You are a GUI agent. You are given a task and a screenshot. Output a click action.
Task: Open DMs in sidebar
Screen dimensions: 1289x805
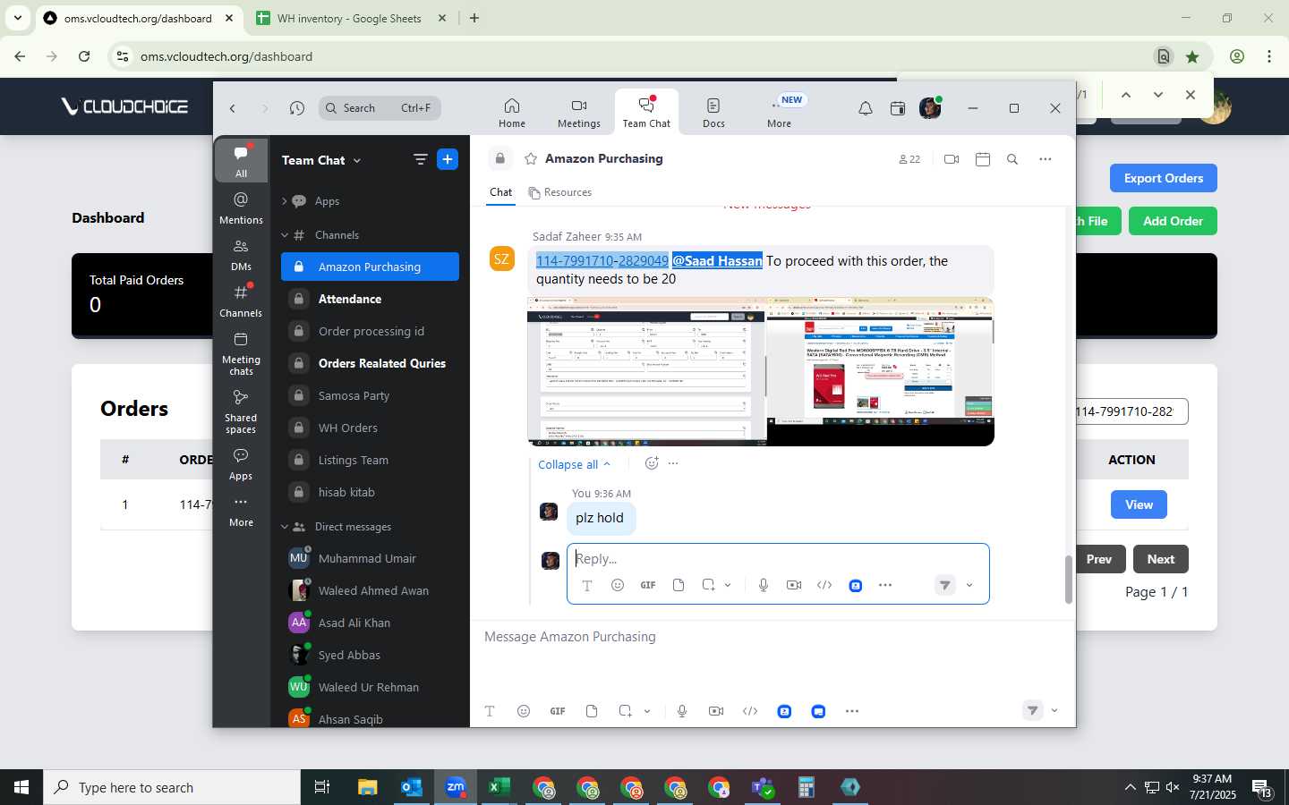[241, 254]
